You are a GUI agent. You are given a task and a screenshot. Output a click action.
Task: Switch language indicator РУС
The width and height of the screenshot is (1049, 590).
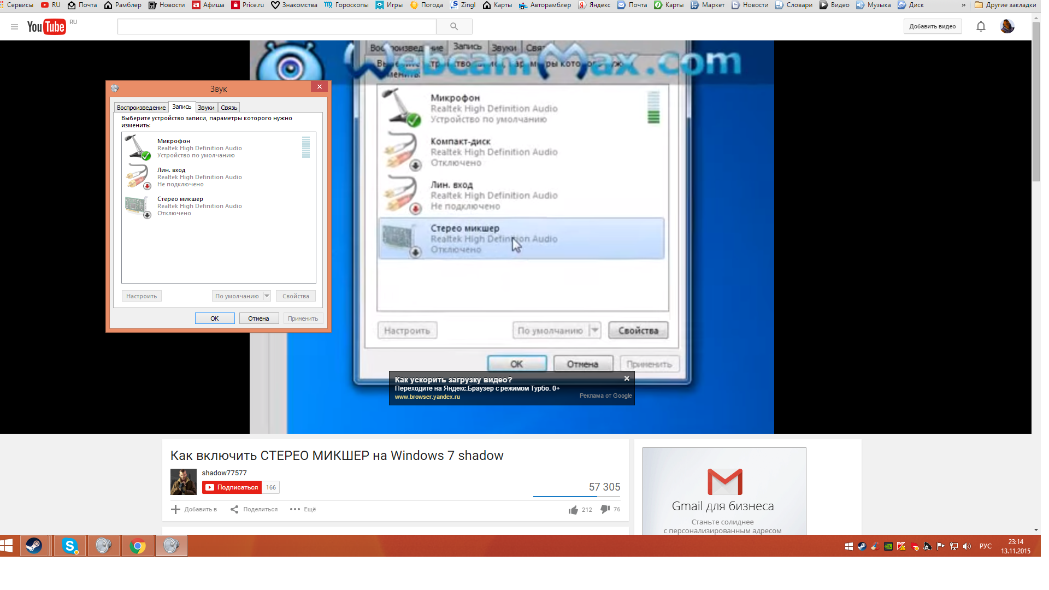click(x=985, y=546)
